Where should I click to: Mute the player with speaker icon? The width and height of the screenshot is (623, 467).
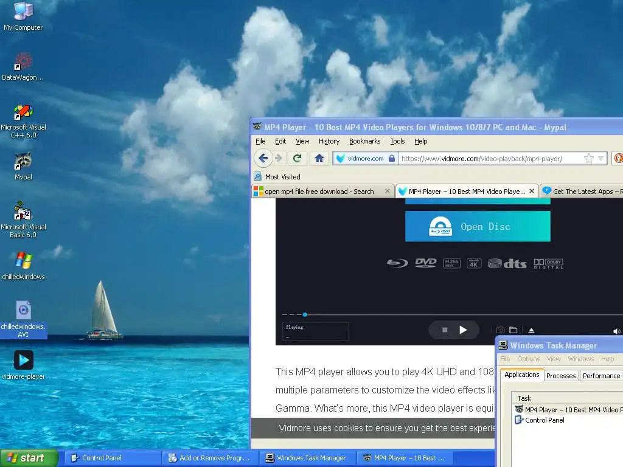click(617, 331)
